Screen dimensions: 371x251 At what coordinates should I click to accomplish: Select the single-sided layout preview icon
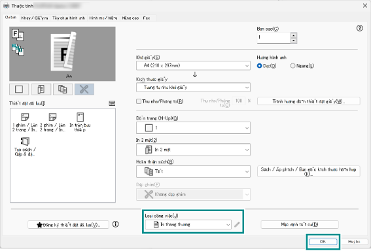(19, 89)
